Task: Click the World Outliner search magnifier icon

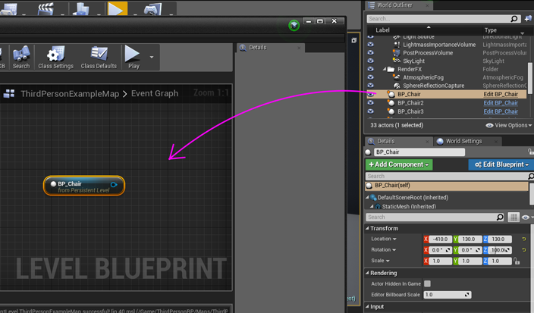Action: coord(514,19)
